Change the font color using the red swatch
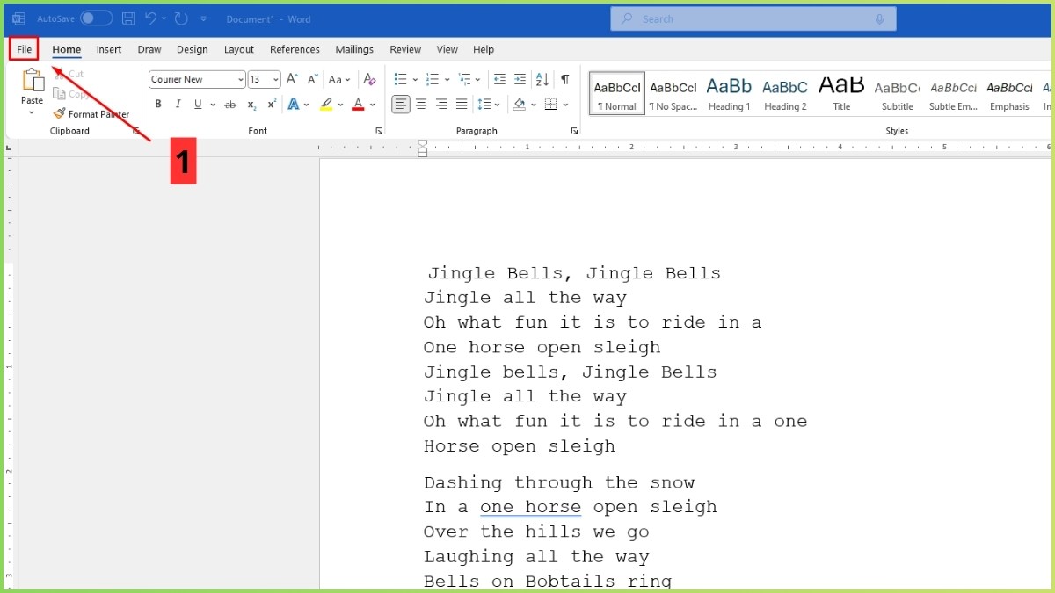The height and width of the screenshot is (593, 1055). (358, 104)
